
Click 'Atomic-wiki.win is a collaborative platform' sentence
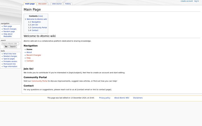(57, 41)
